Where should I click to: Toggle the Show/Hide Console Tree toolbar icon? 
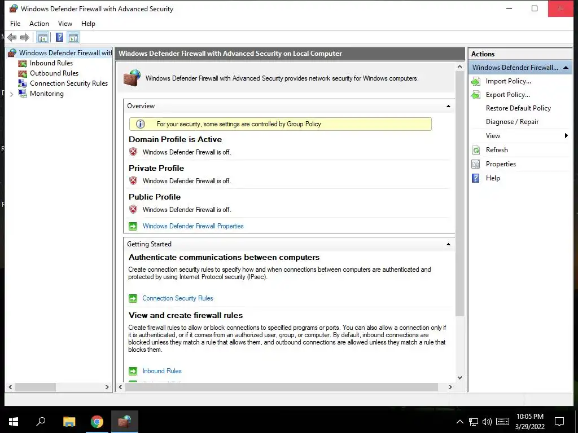point(43,37)
